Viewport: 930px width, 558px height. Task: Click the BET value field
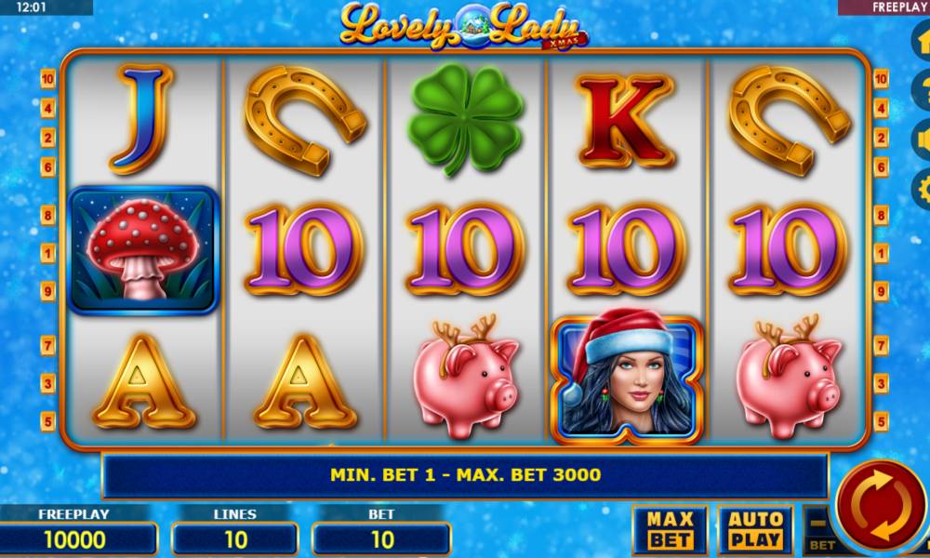381,539
